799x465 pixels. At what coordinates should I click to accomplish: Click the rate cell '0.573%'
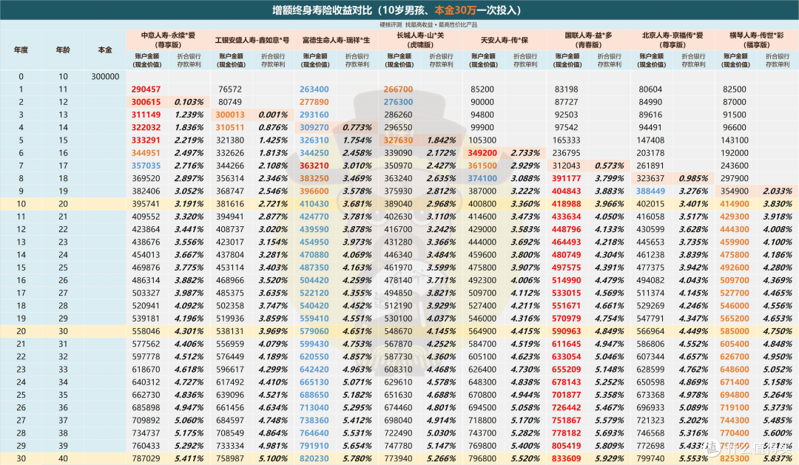tap(610, 166)
